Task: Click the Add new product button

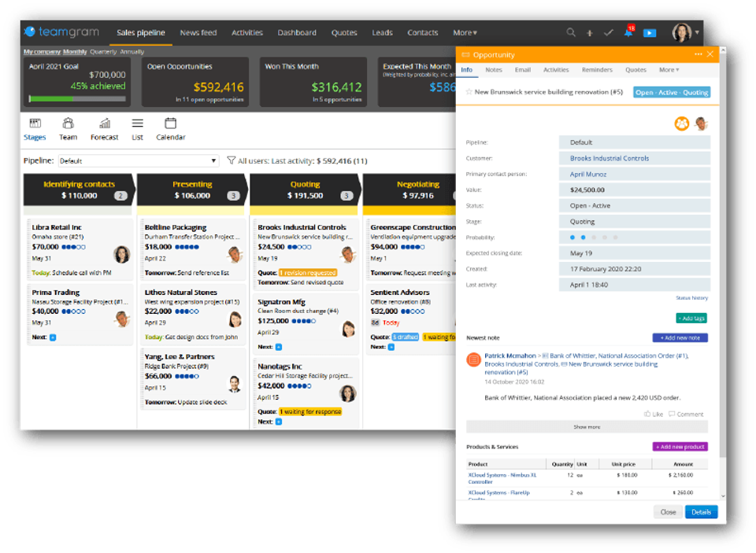Action: [x=680, y=447]
